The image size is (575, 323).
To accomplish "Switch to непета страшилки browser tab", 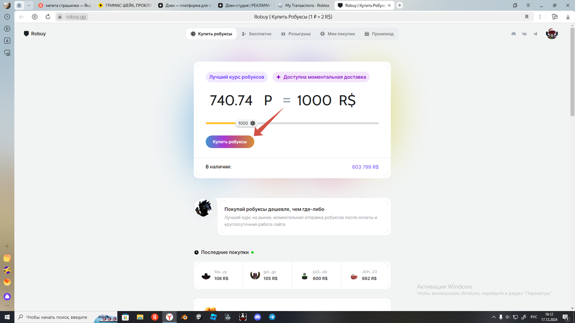I will (x=64, y=5).
